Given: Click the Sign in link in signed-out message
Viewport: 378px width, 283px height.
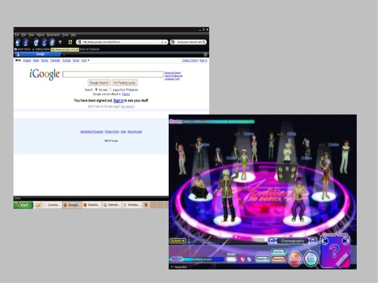Looking at the screenshot, I should click(x=118, y=101).
